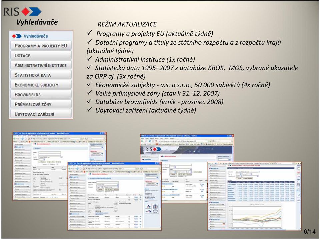Click 'Ubytovací zařízení (aktuálně týdně)' bullet
320x239 pixels.
coord(146,110)
